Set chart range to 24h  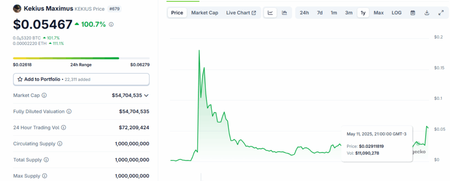304,13
